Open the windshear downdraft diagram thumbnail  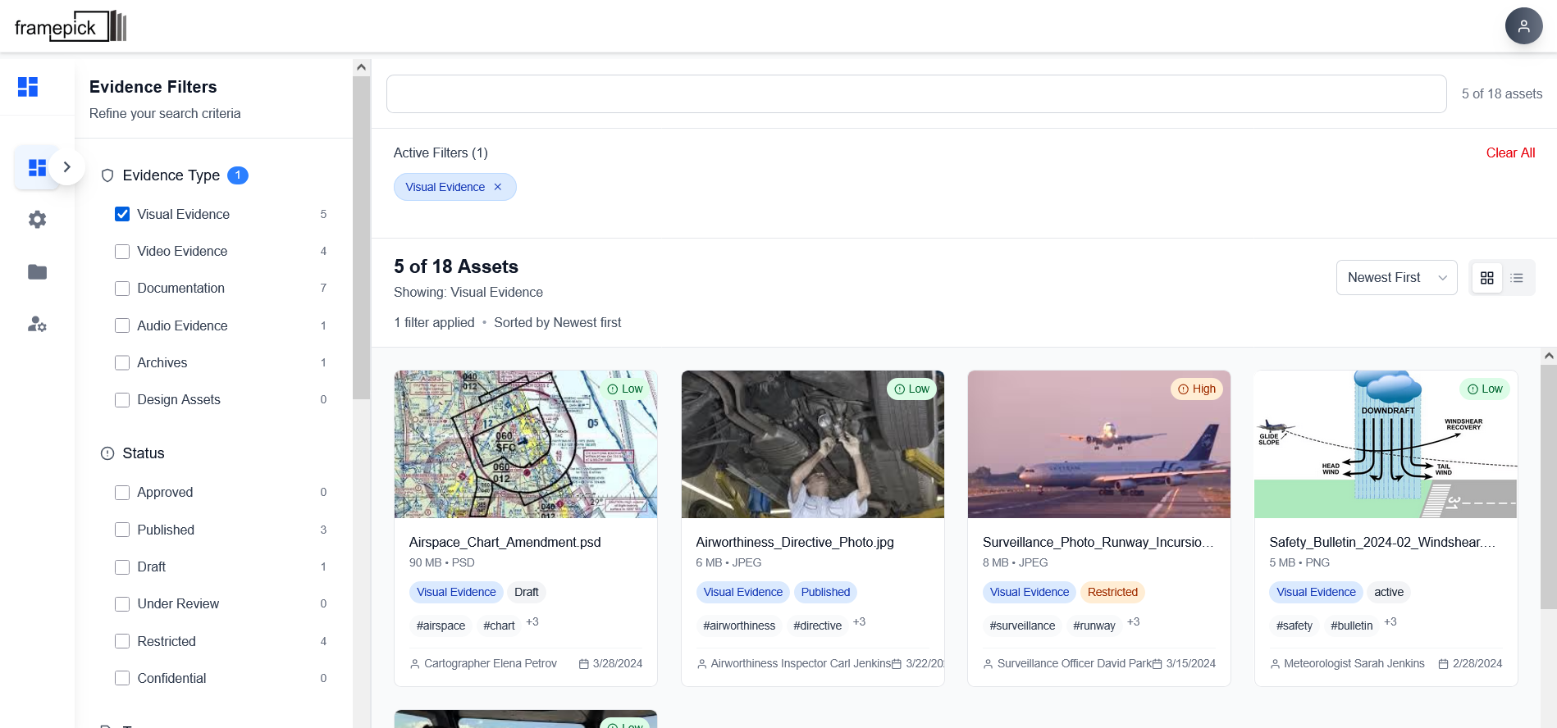(1386, 444)
